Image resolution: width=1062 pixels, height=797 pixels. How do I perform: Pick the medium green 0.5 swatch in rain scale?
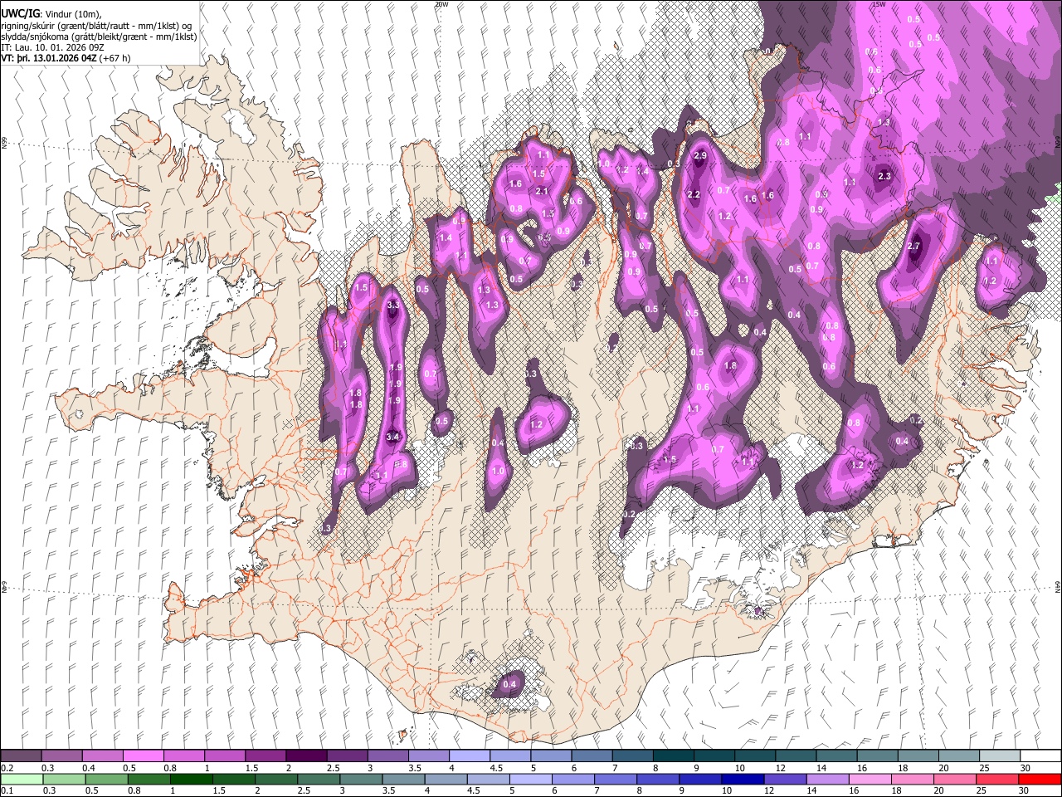click(106, 779)
